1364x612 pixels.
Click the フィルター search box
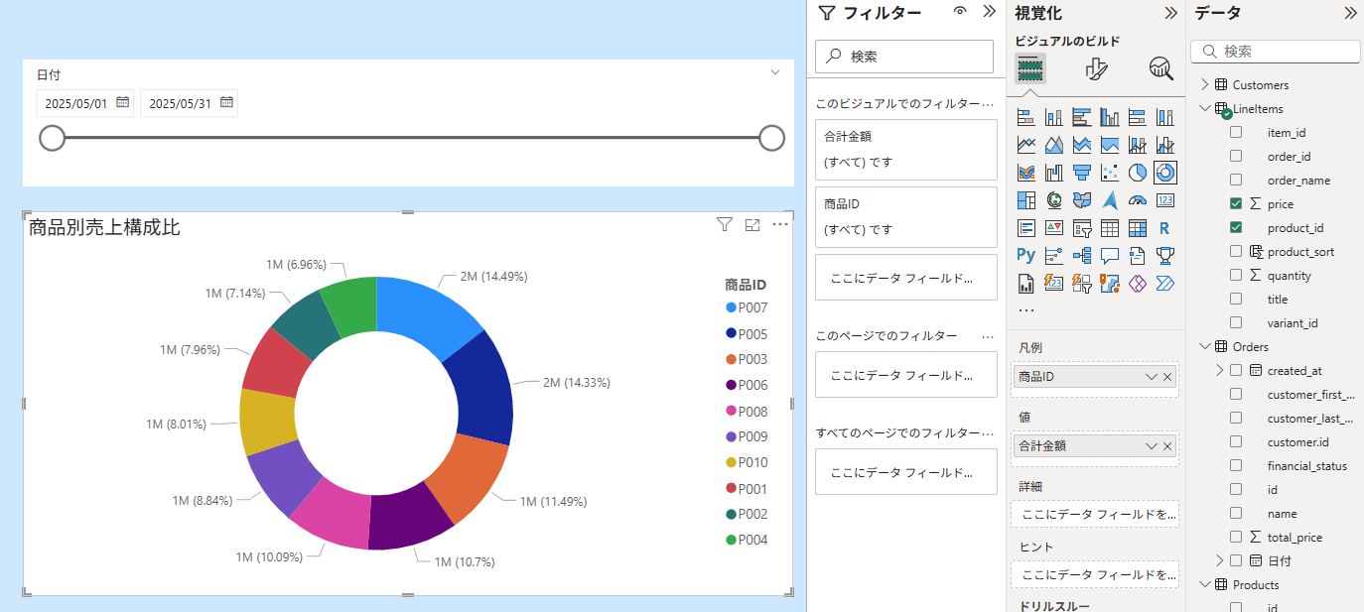pyautogui.click(x=904, y=57)
